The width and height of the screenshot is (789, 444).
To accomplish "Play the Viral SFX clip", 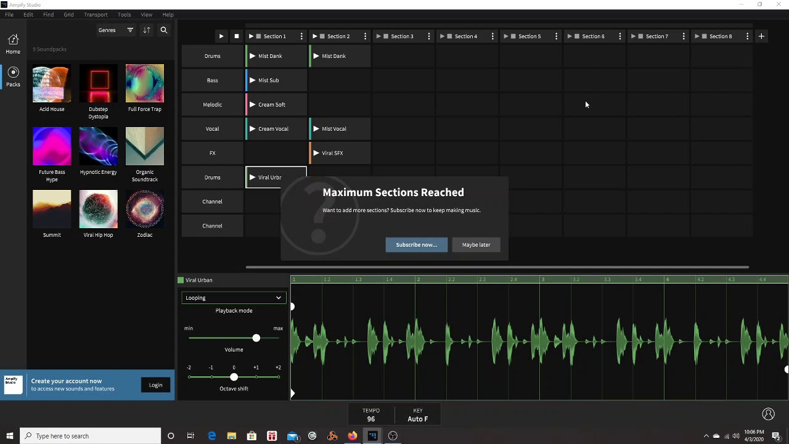I will coord(316,153).
